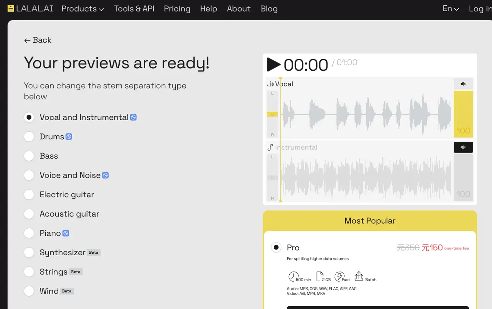This screenshot has width=492, height=309.
Task: Select the Strings stem option
Action: coord(29,272)
